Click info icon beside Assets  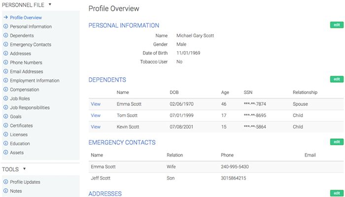pos(6,153)
